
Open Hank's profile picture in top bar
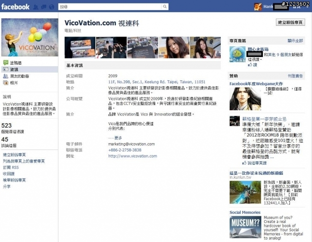[x=258, y=7]
